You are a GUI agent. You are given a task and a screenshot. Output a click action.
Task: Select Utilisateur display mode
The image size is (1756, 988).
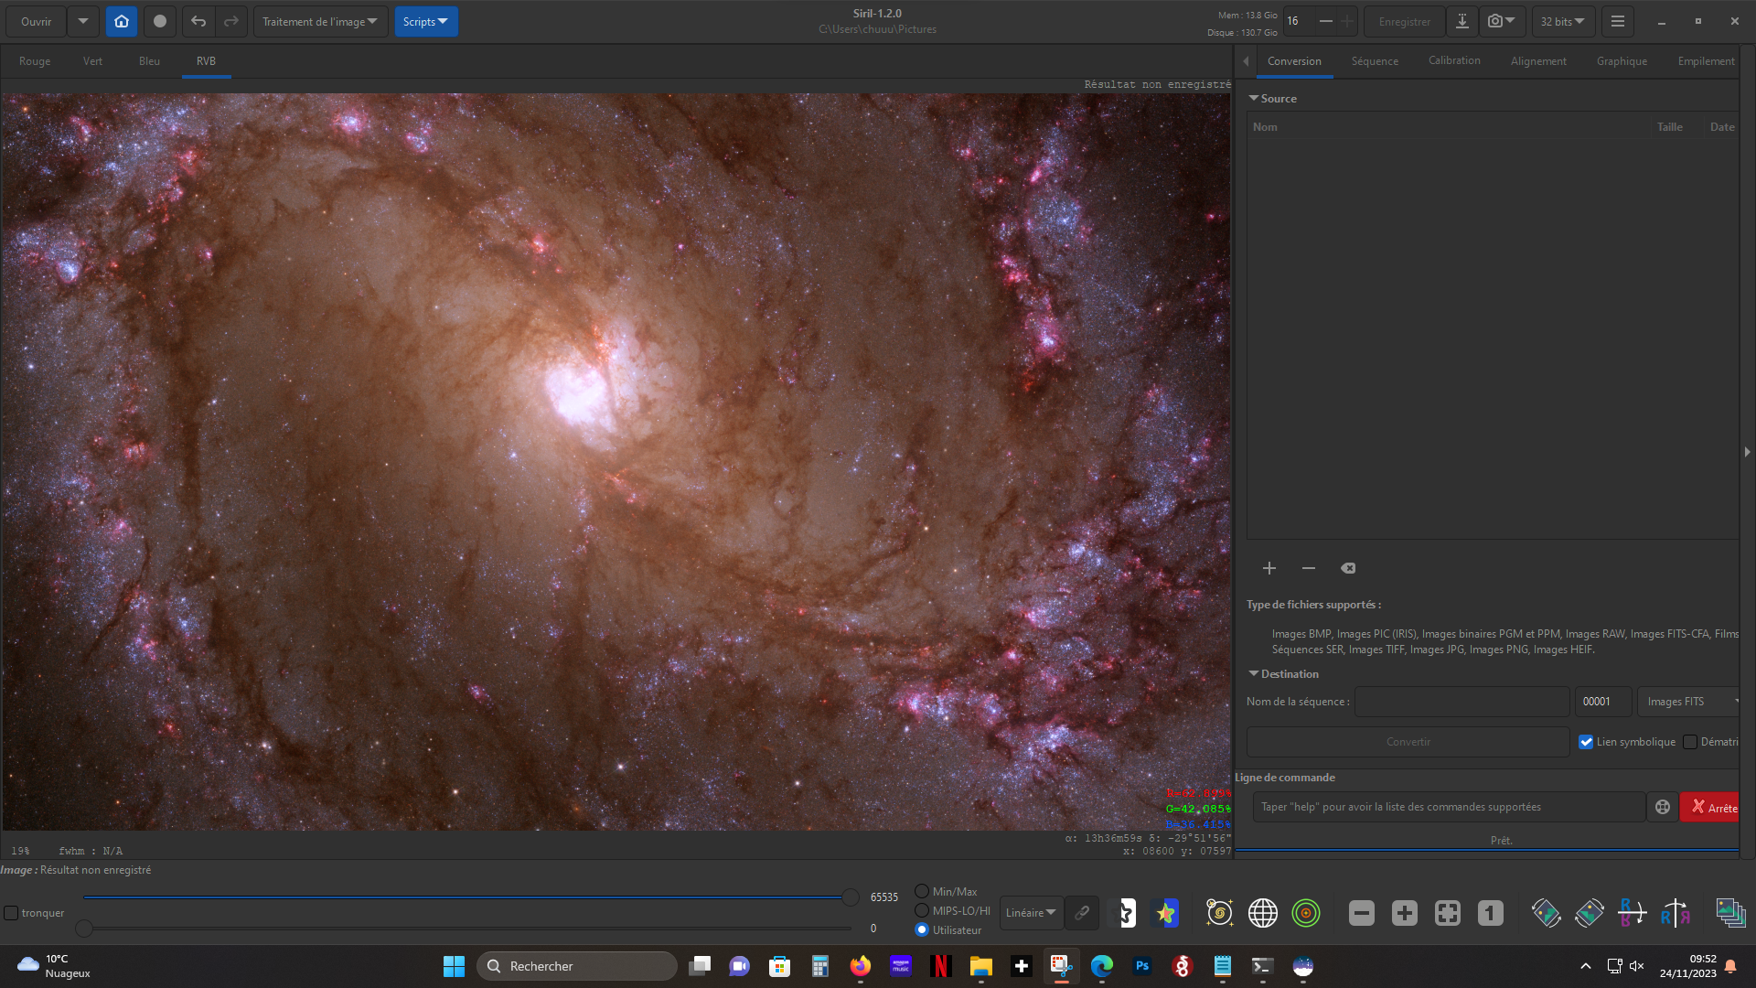pos(922,929)
